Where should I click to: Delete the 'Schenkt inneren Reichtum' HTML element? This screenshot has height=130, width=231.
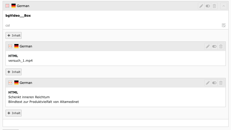221,83
